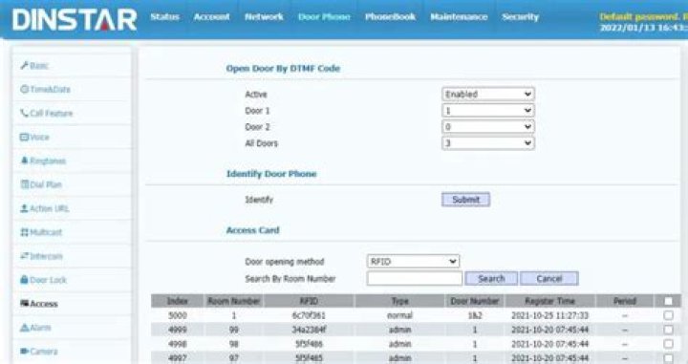
Task: Expand the All Doors code dropdown
Action: 488,143
